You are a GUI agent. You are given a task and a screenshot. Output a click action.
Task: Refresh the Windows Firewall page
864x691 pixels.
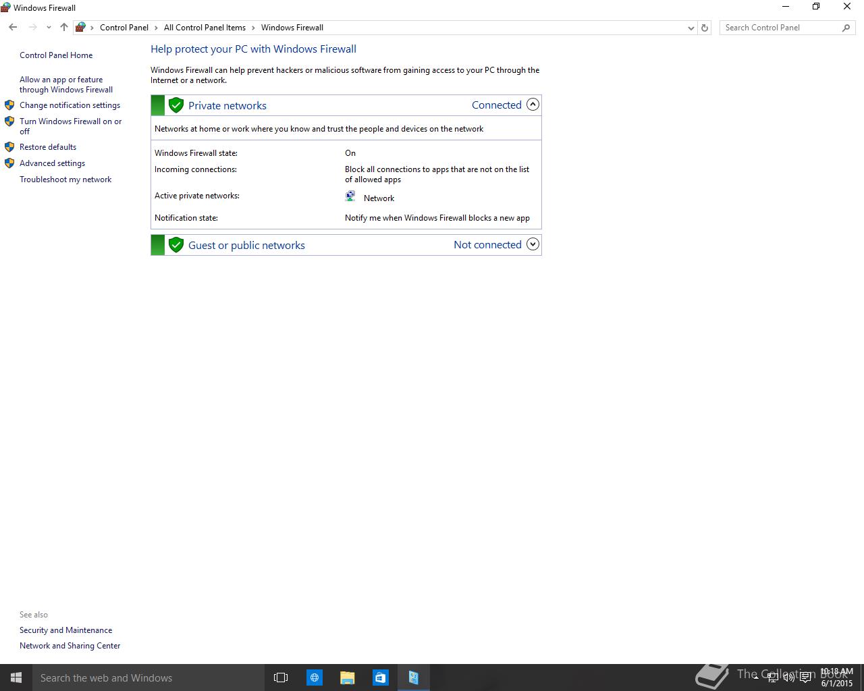pos(705,28)
